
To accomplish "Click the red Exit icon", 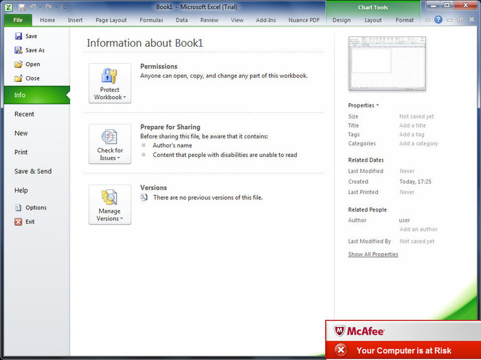I will pyautogui.click(x=19, y=222).
